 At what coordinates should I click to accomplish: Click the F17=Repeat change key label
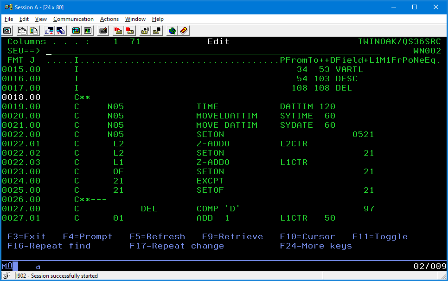177,246
